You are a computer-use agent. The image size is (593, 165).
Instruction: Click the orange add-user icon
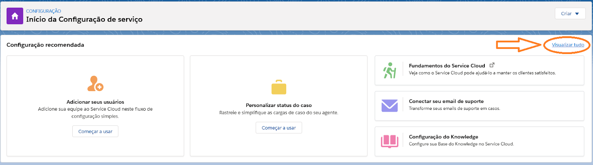click(95, 84)
